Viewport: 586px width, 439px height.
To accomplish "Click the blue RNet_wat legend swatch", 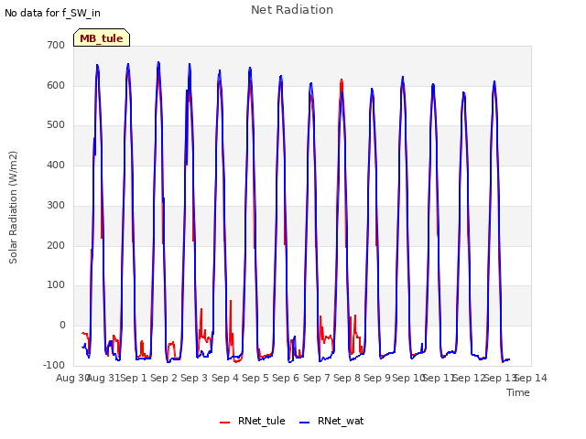I will 305,423.
